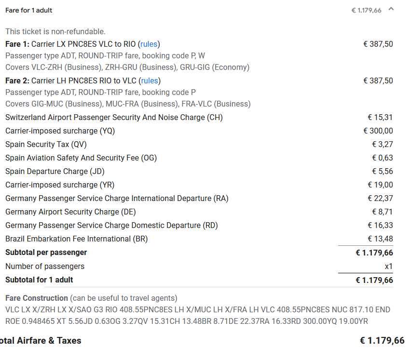The image size is (409, 348).
Task: Click Carrier-imposed surcharge (YQ) row
Action: (x=60, y=131)
